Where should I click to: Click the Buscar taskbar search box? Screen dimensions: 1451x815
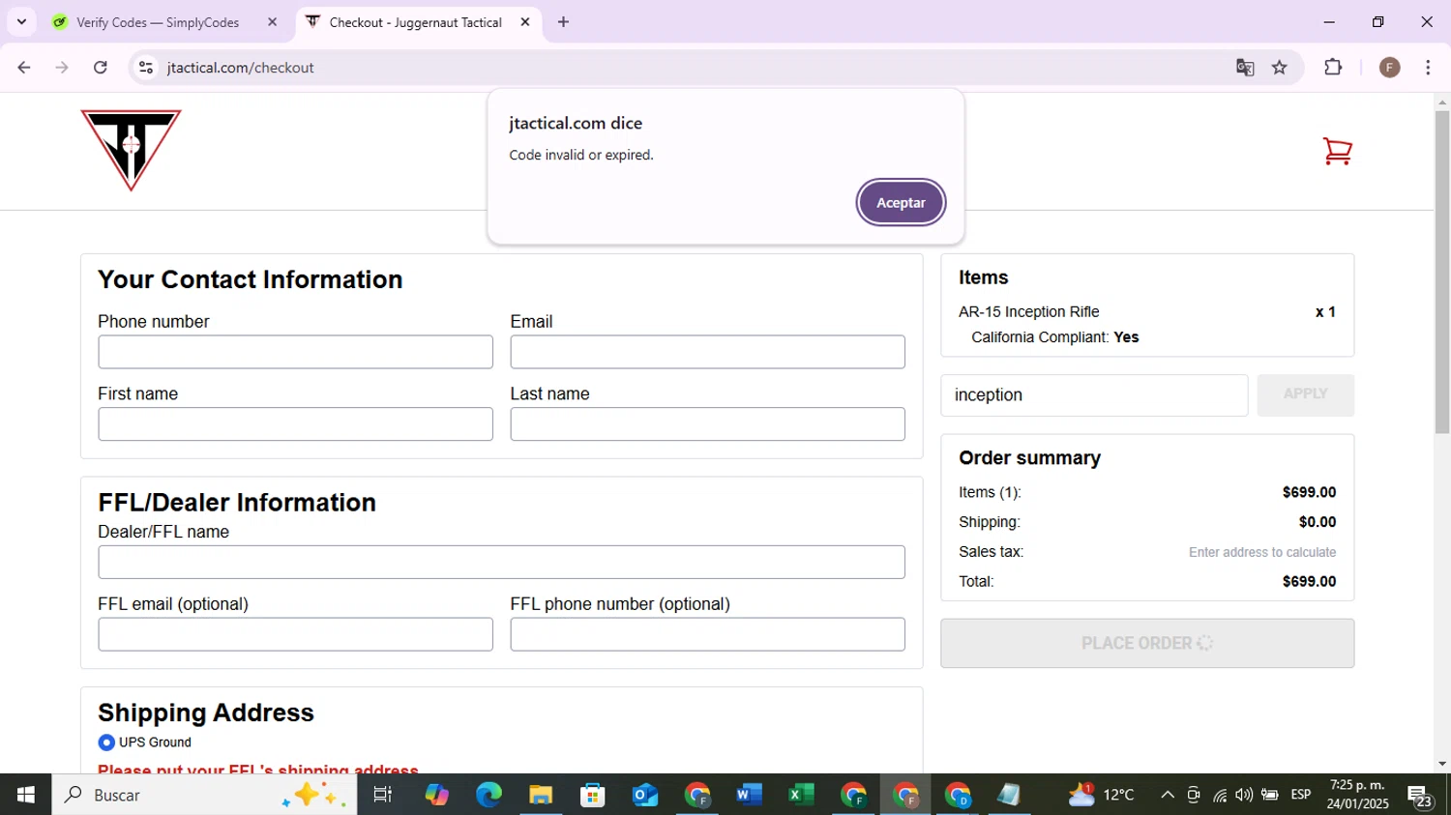pyautogui.click(x=204, y=795)
